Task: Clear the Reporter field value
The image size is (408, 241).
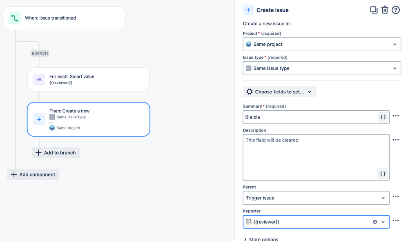Action: (375, 222)
